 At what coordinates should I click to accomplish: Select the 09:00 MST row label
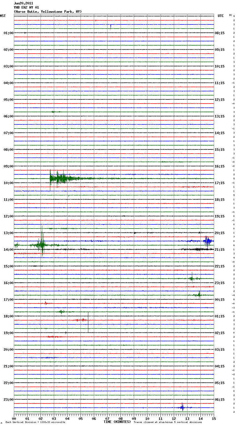click(9, 166)
